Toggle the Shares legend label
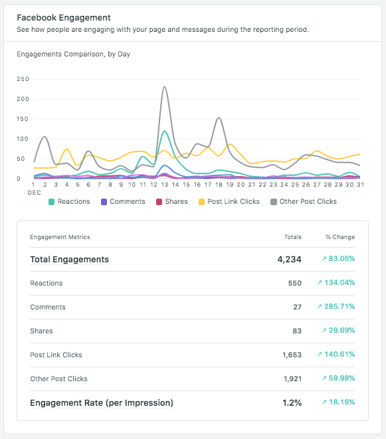The height and width of the screenshot is (439, 386). (x=176, y=202)
